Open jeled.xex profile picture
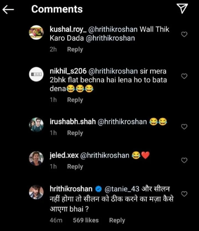This screenshot has width=199, height=231. coord(36,159)
